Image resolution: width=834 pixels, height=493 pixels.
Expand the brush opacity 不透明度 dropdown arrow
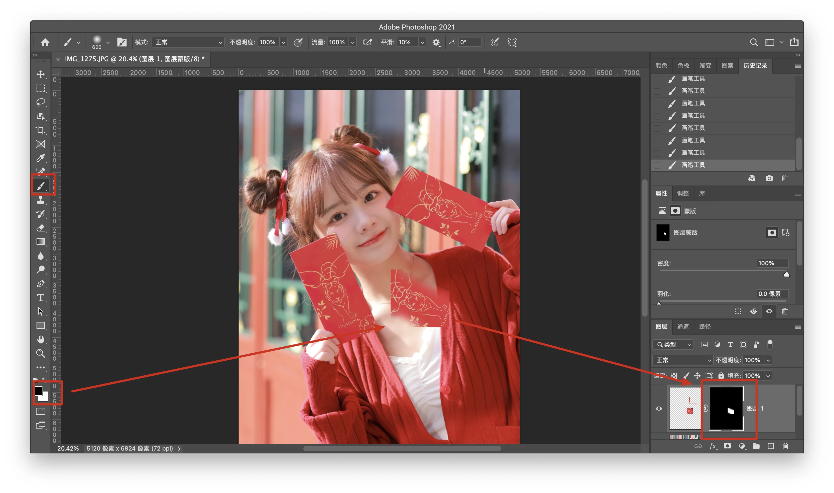coord(283,42)
